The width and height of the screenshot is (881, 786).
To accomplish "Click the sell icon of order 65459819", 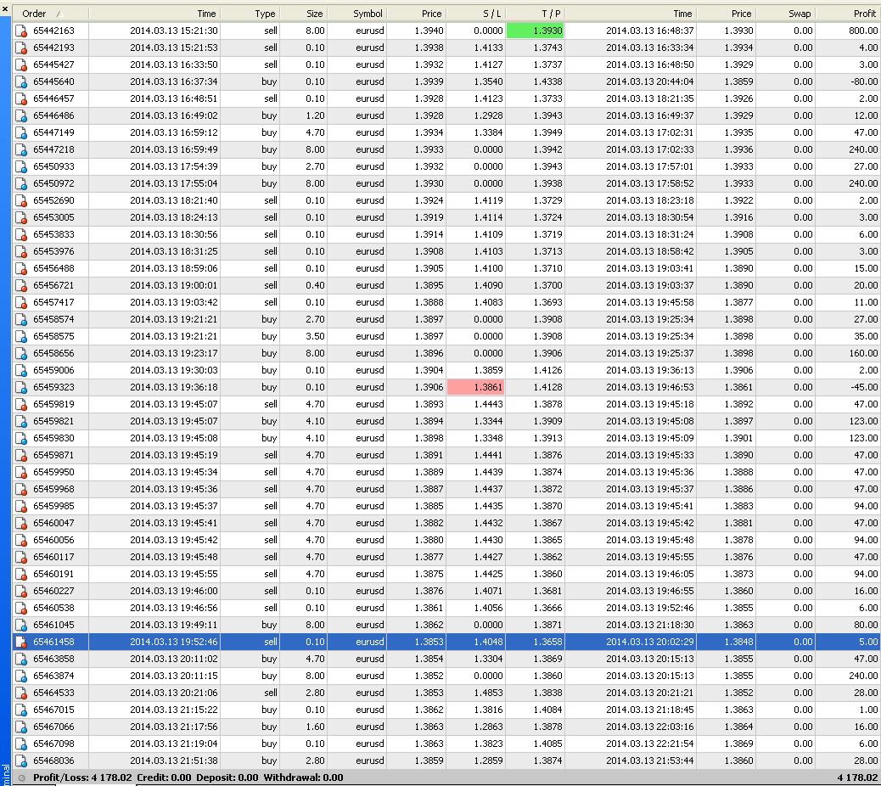I will tap(20, 405).
